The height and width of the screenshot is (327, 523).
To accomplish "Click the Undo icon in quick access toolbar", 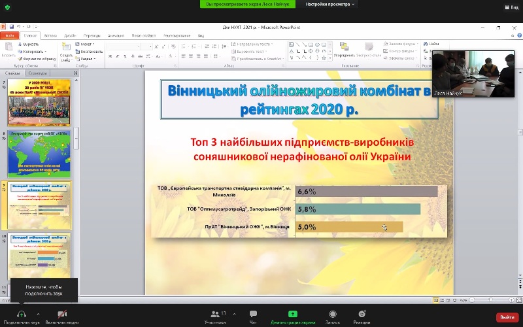I will click(x=19, y=27).
